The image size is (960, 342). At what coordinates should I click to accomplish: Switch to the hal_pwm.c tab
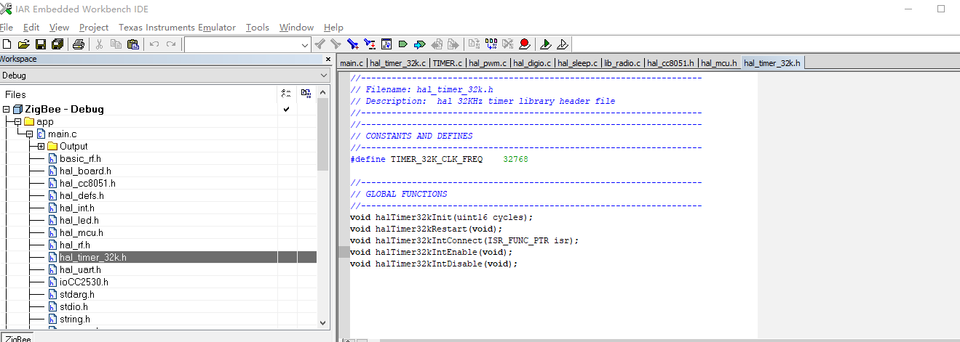(488, 63)
